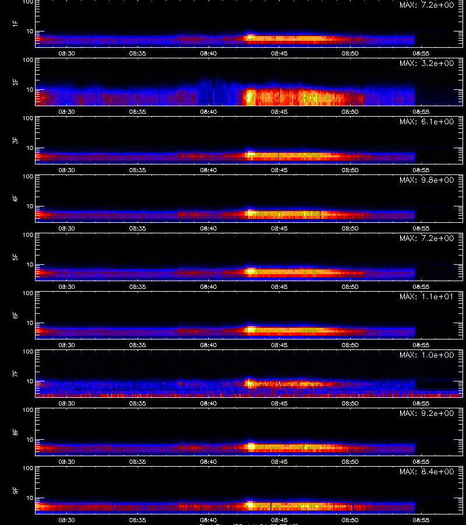Click the 100 y-axis label of the 7F panel
The height and width of the screenshot is (525, 466).
coord(28,352)
